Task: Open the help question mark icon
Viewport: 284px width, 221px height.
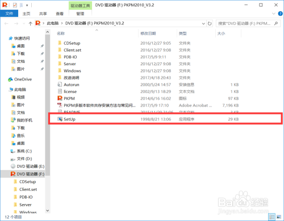Action: tap(280, 14)
